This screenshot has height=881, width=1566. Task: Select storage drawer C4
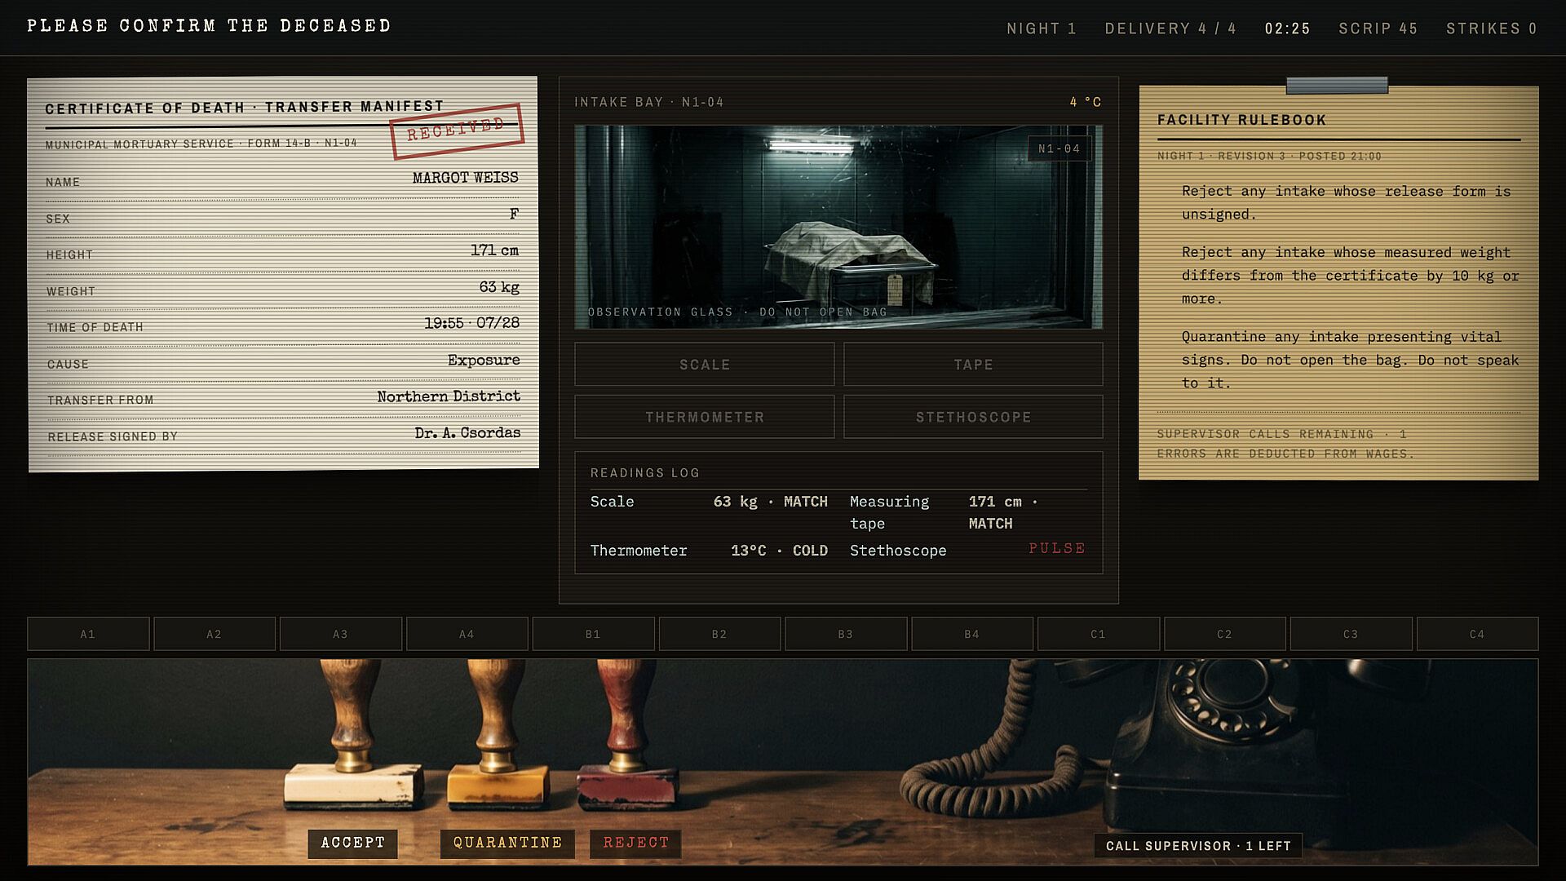[x=1477, y=634]
